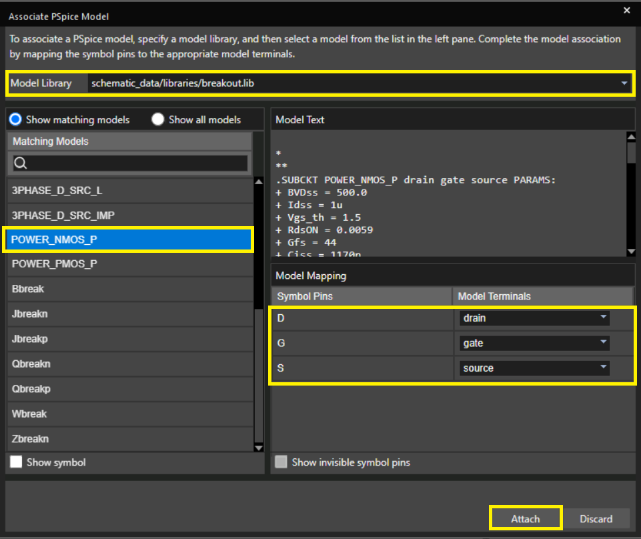Select Wbreak model
The width and height of the screenshot is (641, 539).
(130, 414)
